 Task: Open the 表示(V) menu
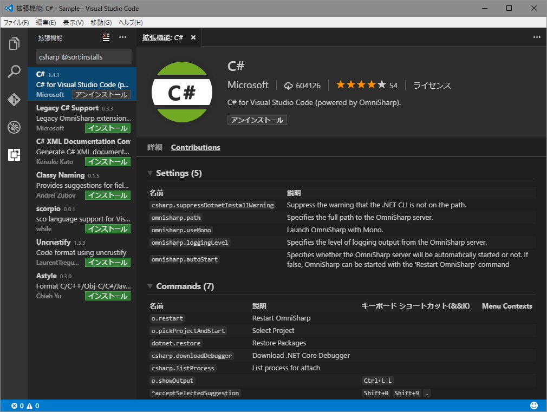tap(73, 22)
